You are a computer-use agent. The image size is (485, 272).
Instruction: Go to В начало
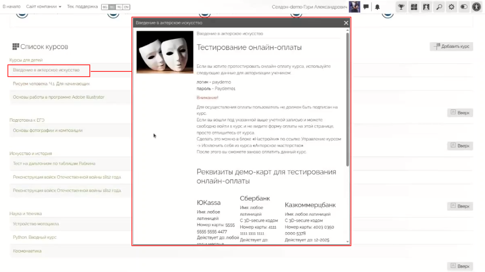pyautogui.click(x=11, y=7)
